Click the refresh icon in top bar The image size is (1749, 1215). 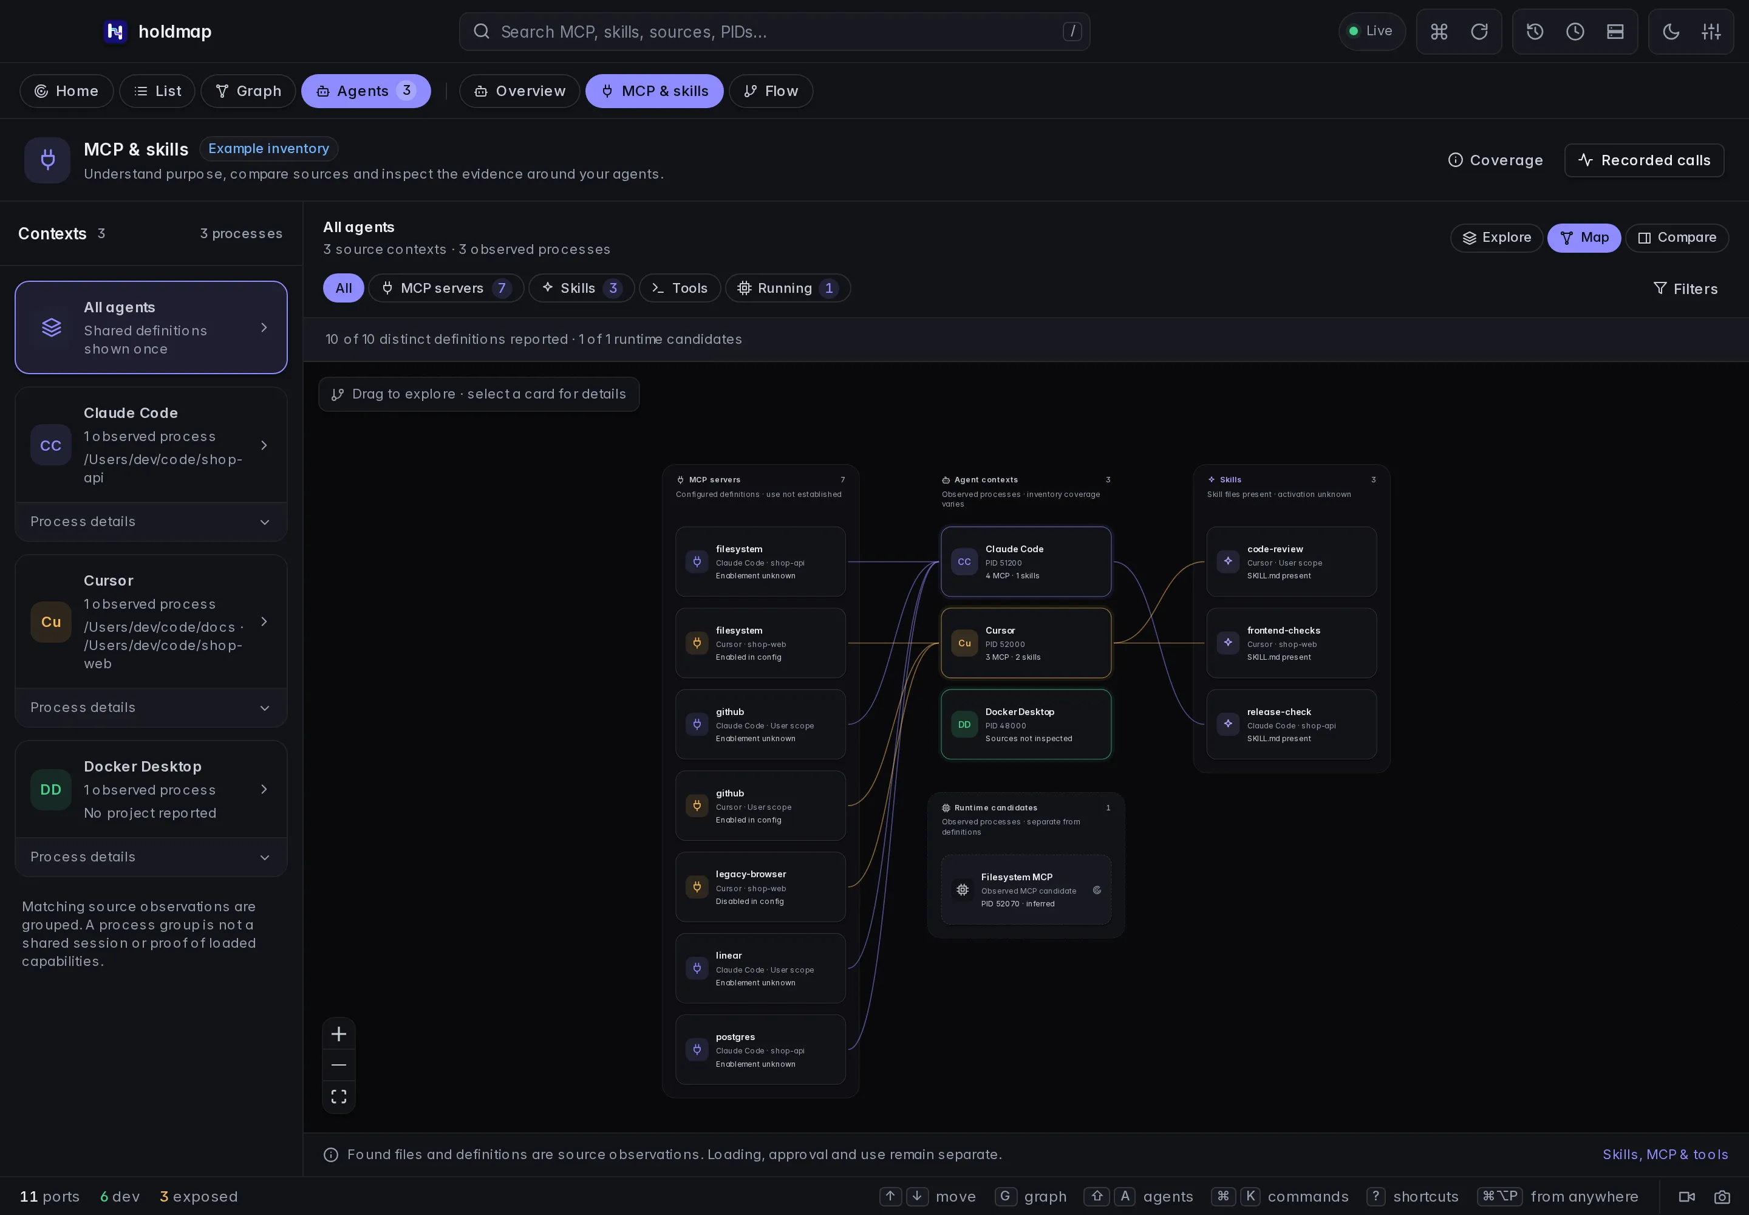point(1479,31)
